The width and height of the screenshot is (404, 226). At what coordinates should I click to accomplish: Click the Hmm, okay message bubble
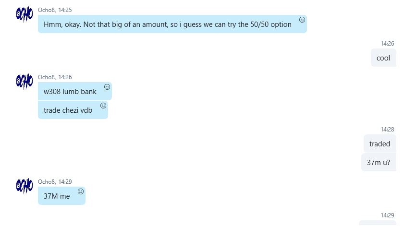pyautogui.click(x=172, y=24)
